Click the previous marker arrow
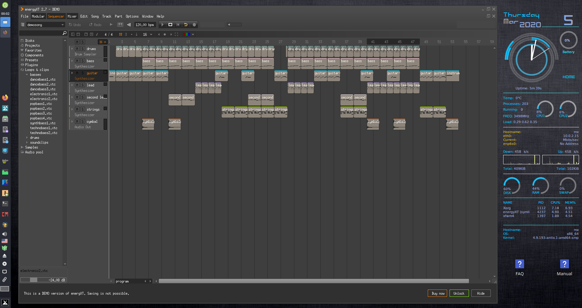Image resolution: width=582 pixels, height=308 pixels. click(x=159, y=35)
